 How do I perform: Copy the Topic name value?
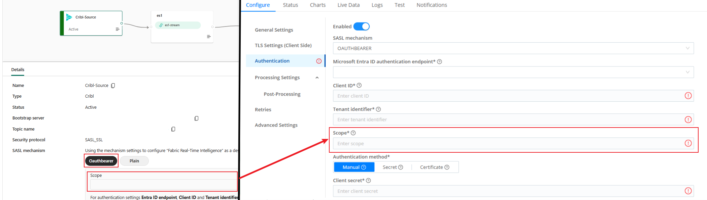[x=173, y=129]
